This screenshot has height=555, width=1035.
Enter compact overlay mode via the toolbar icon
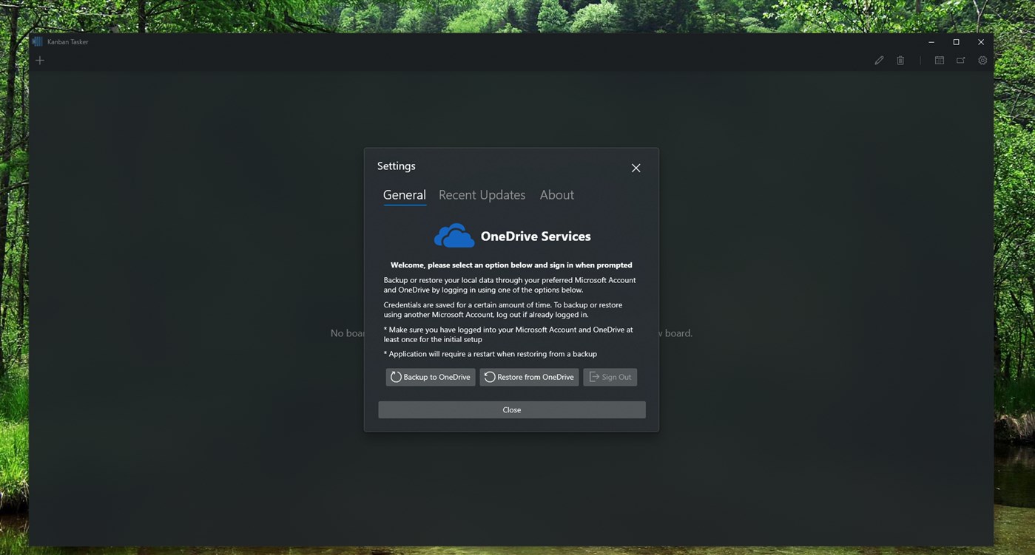960,60
